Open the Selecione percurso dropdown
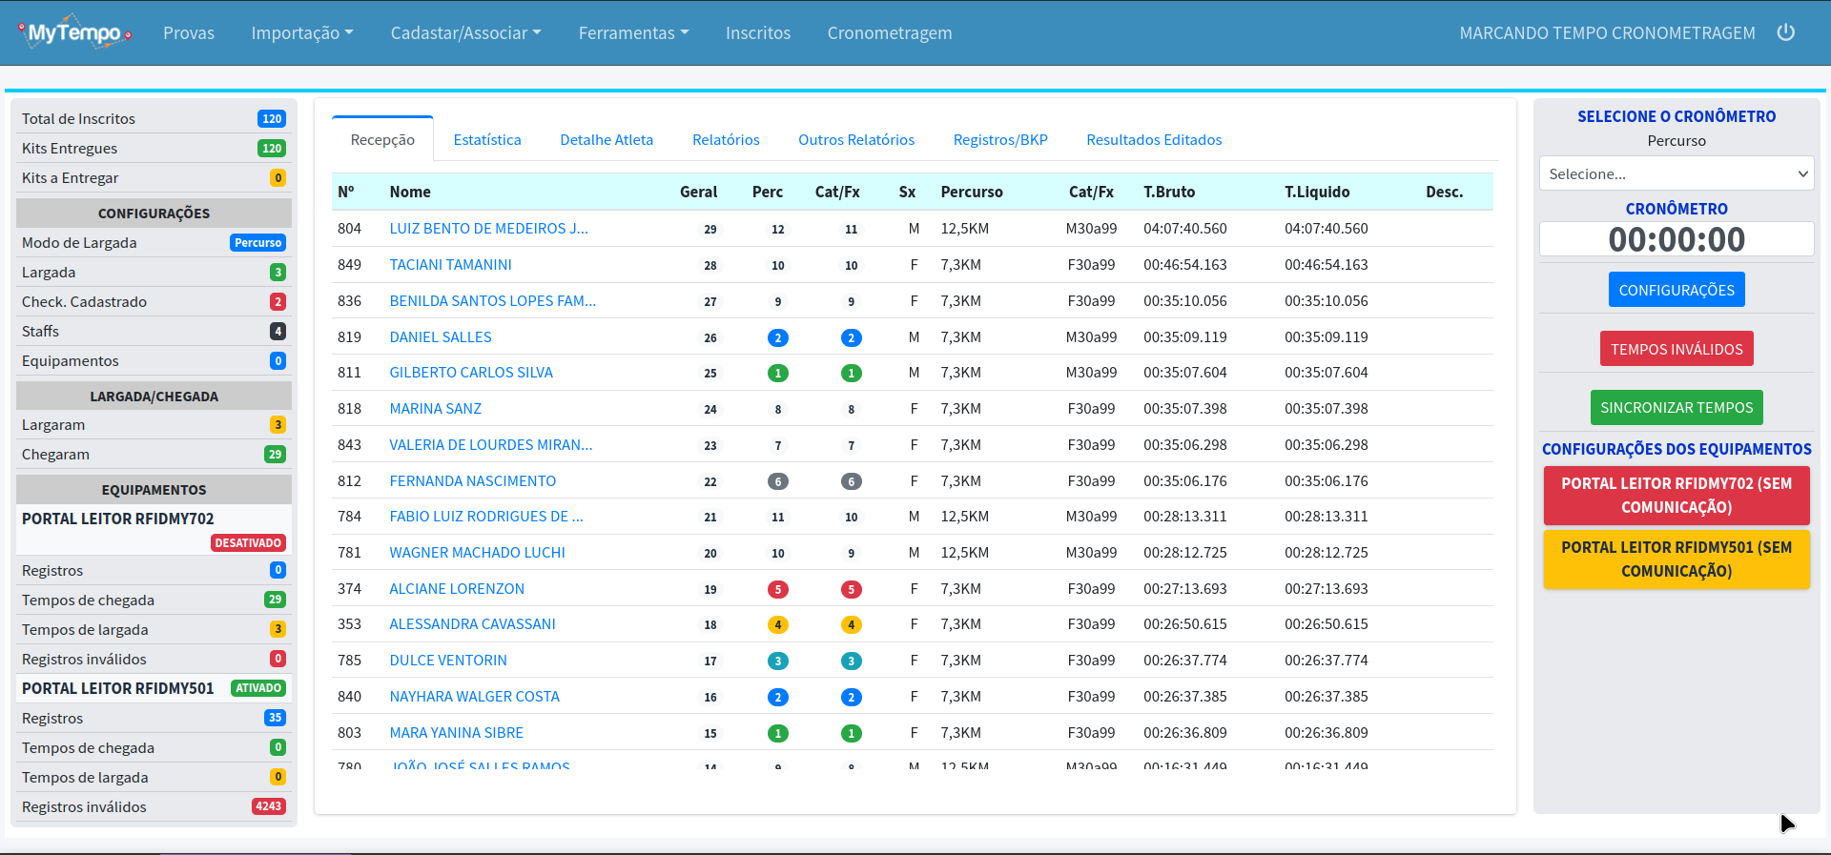This screenshot has height=855, width=1831. (x=1677, y=173)
